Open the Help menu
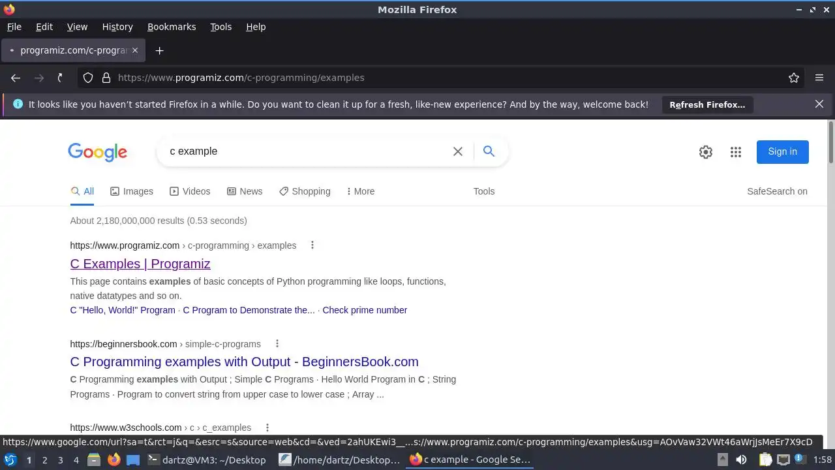This screenshot has width=835, height=470. (x=256, y=27)
